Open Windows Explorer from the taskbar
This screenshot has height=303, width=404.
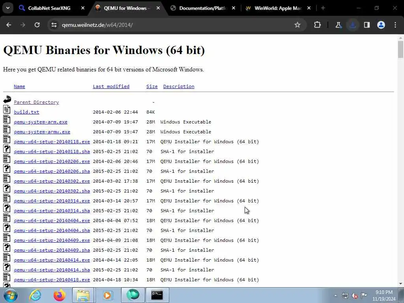83,295
